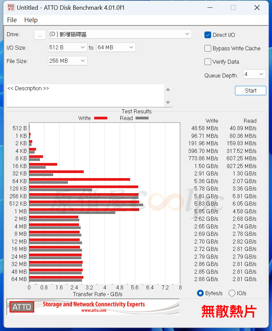Click the 64 MB read value 2.81 GB/s
The width and height of the screenshot is (272, 331).
point(244,279)
